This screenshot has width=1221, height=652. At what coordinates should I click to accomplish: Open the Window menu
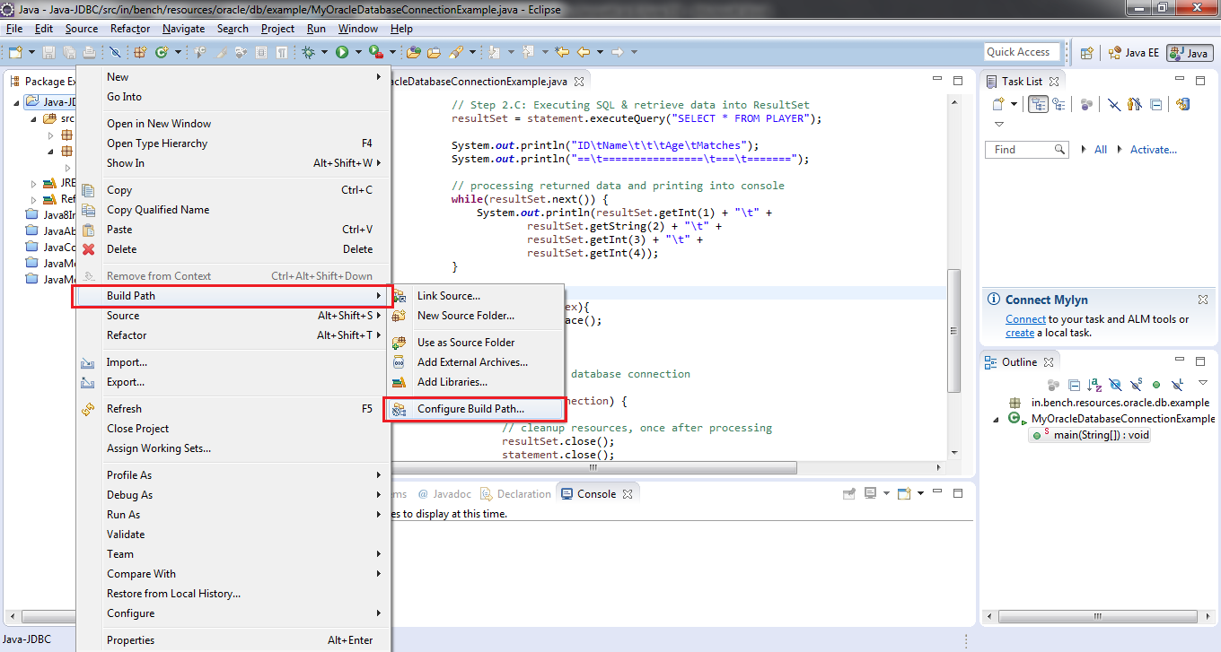click(357, 28)
